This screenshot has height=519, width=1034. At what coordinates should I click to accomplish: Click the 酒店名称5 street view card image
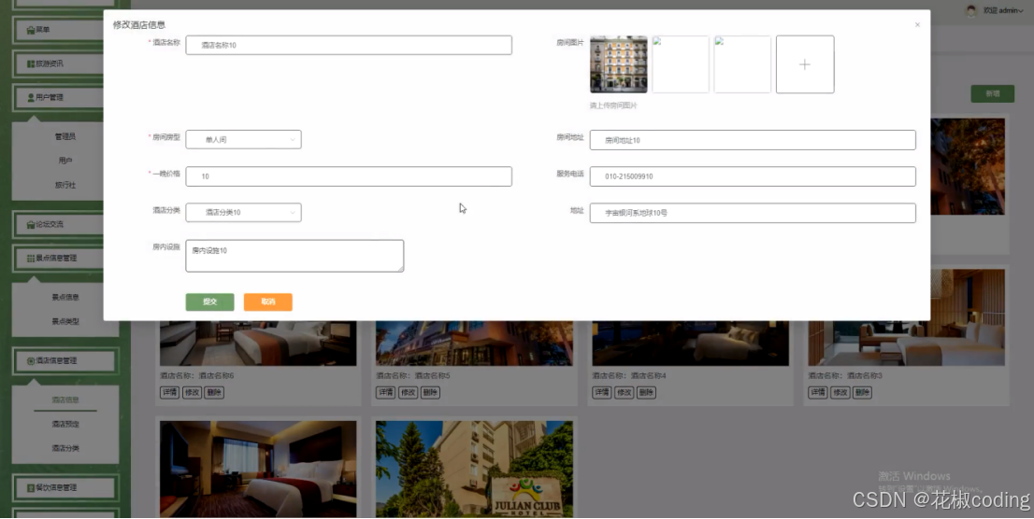[474, 344]
